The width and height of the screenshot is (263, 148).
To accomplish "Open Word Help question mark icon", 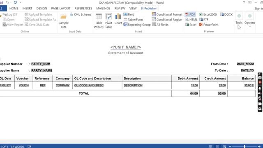I will pyautogui.click(x=244, y=2).
